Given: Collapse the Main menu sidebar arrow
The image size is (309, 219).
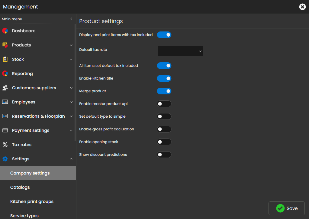Looking at the screenshot, I should 71,19.
